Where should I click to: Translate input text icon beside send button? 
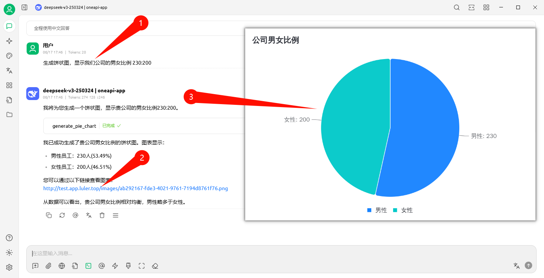click(x=517, y=265)
